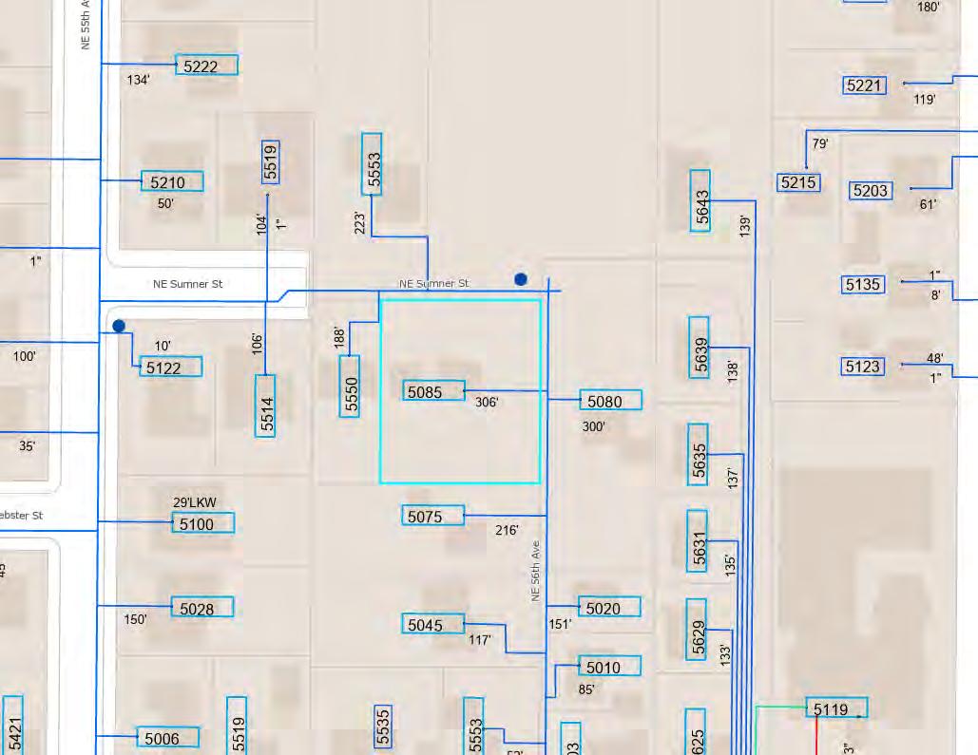Viewport: 978px width, 755px height.
Task: Select the 223' length label near 5553
Action: (359, 223)
